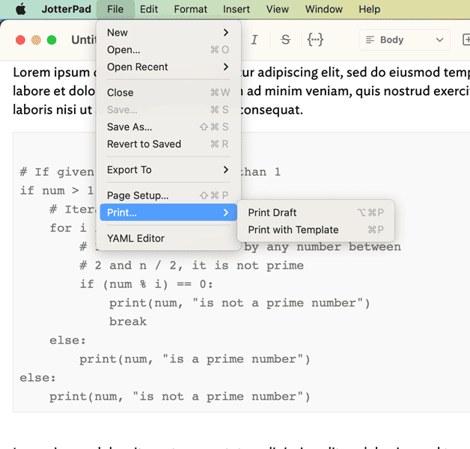The height and width of the screenshot is (449, 470).
Task: Open the Window menu
Action: [324, 9]
